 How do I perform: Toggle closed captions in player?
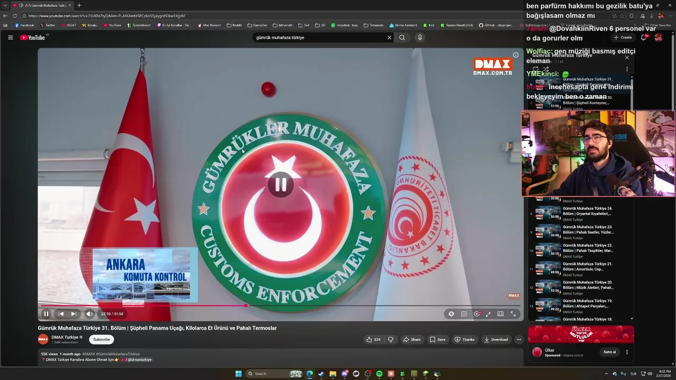pos(464,313)
